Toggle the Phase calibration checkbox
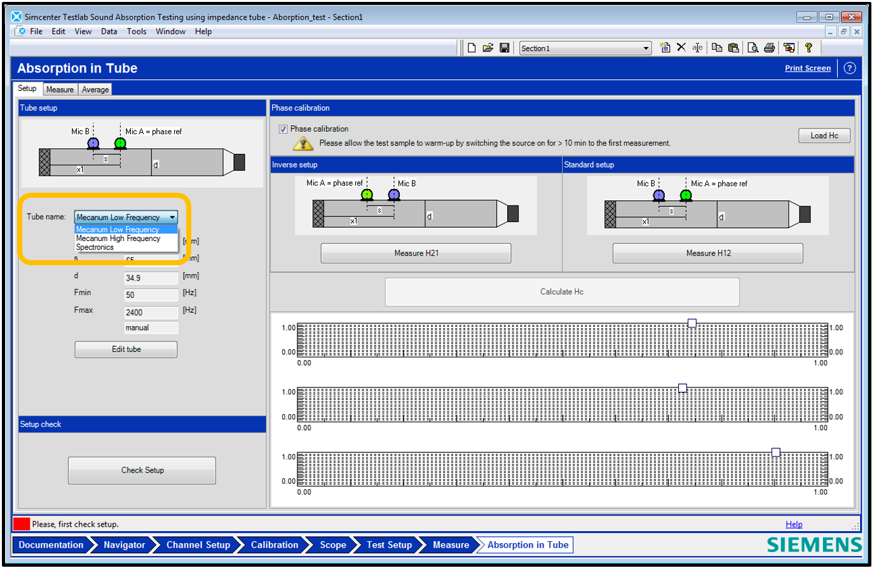Screen dimensions: 872x568 283,129
